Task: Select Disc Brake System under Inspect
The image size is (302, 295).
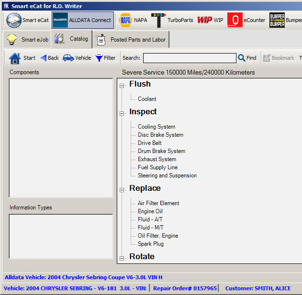Action: pos(160,135)
